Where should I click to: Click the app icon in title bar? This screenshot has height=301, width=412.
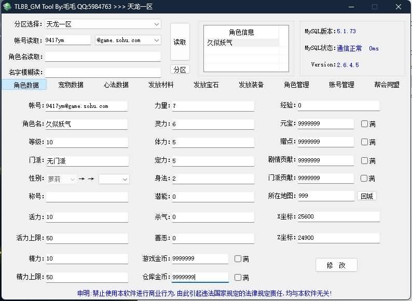coord(7,6)
